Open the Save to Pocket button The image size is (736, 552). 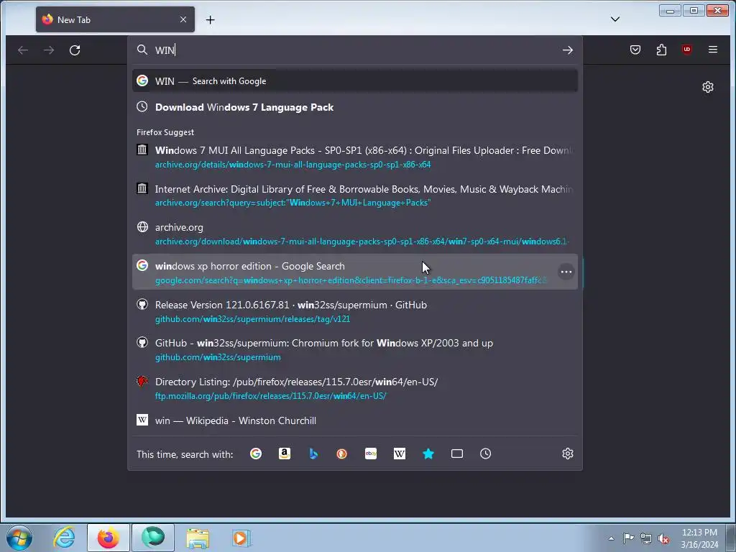tap(635, 50)
